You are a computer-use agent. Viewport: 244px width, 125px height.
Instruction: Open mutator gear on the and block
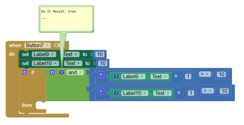click(52, 72)
